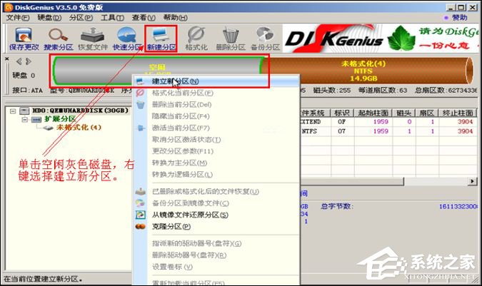Open the 分区(P) menu
This screenshot has width=482, height=286.
[81, 18]
